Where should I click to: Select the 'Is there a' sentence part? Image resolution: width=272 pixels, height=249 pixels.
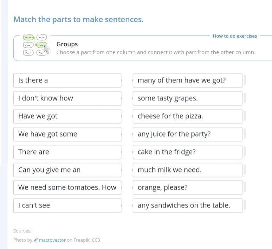click(67, 80)
